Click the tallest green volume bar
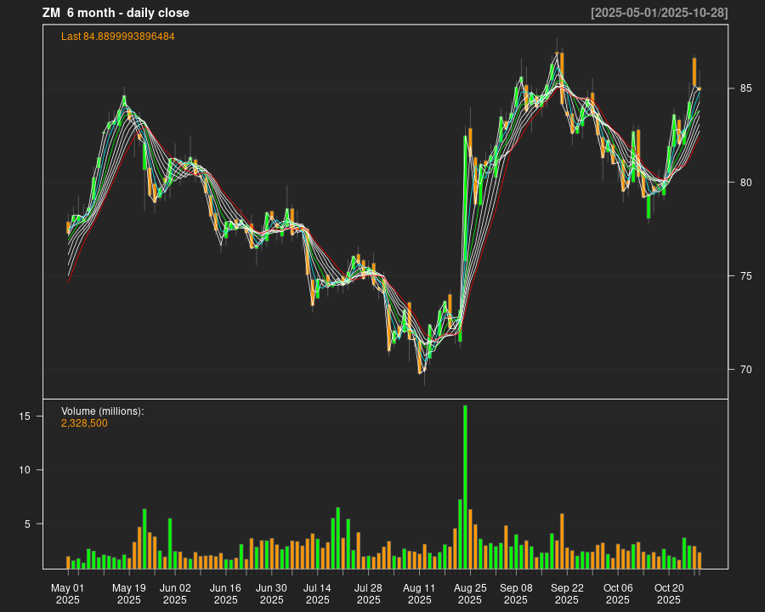 (x=465, y=486)
